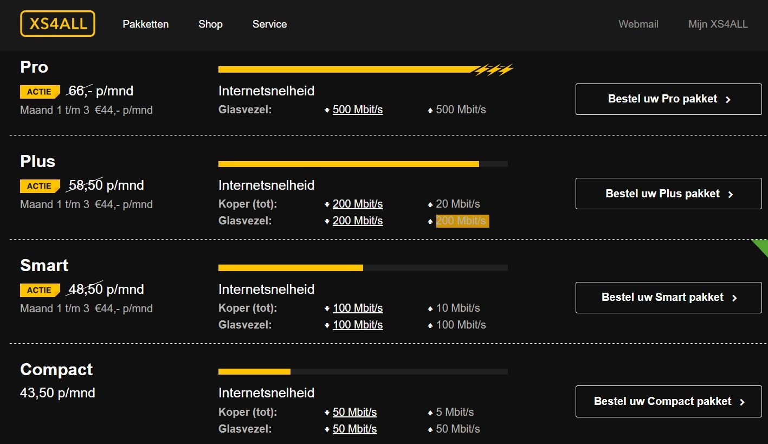
Task: Click the ACTIE badge under Plus
Action: click(40, 186)
